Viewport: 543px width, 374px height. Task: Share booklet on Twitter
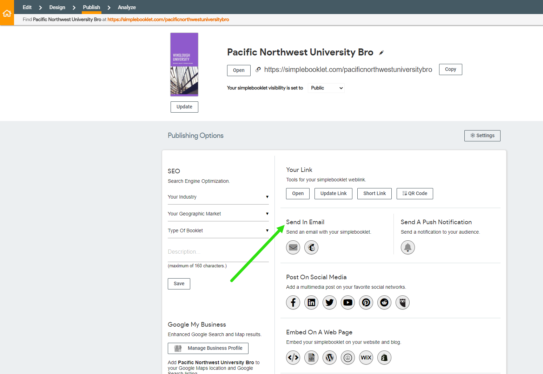[330, 302]
